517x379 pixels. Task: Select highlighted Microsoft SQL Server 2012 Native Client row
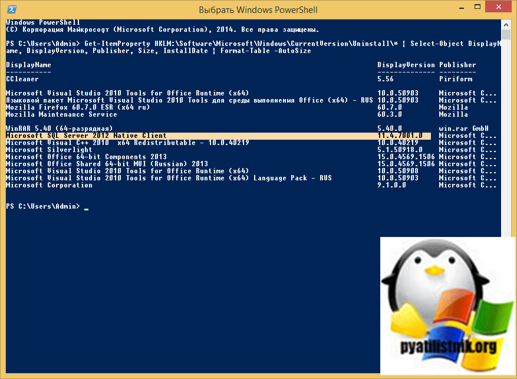[x=86, y=136]
